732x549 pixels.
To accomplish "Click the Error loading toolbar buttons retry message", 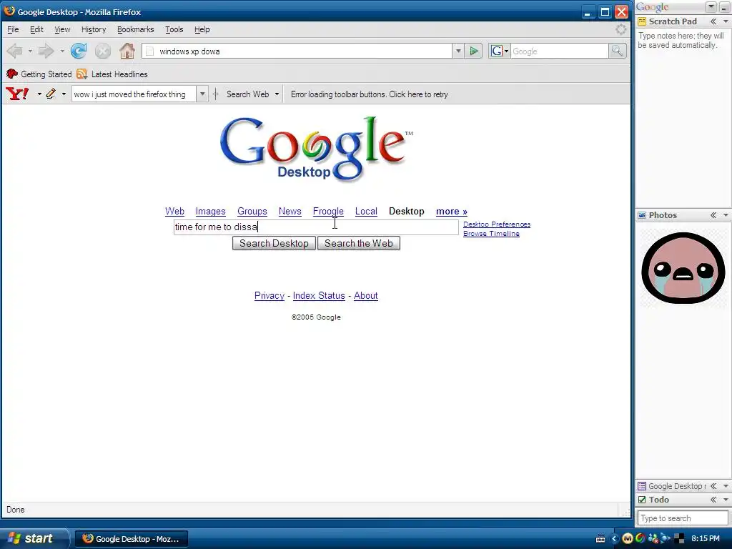I will [x=370, y=94].
